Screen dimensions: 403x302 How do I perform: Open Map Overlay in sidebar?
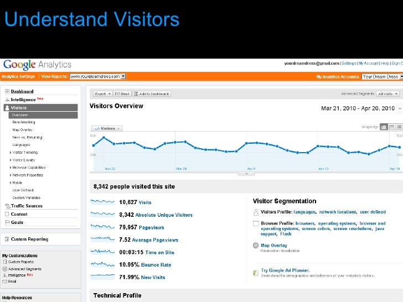(22, 130)
